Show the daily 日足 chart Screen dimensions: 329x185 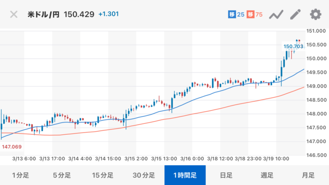pyautogui.click(x=226, y=175)
